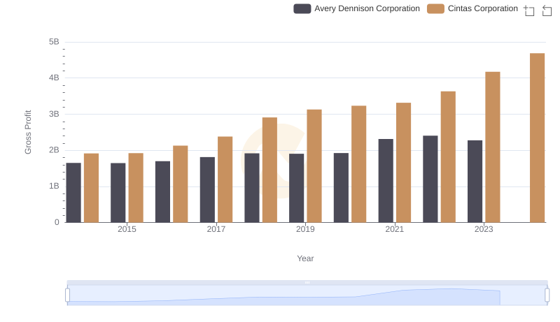Click the Avery Dennison bar for 2018
This screenshot has height=322, width=560.
[x=252, y=188]
